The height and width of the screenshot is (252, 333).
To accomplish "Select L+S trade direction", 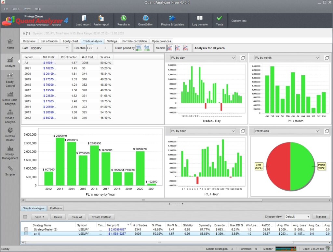I will click(90, 48).
